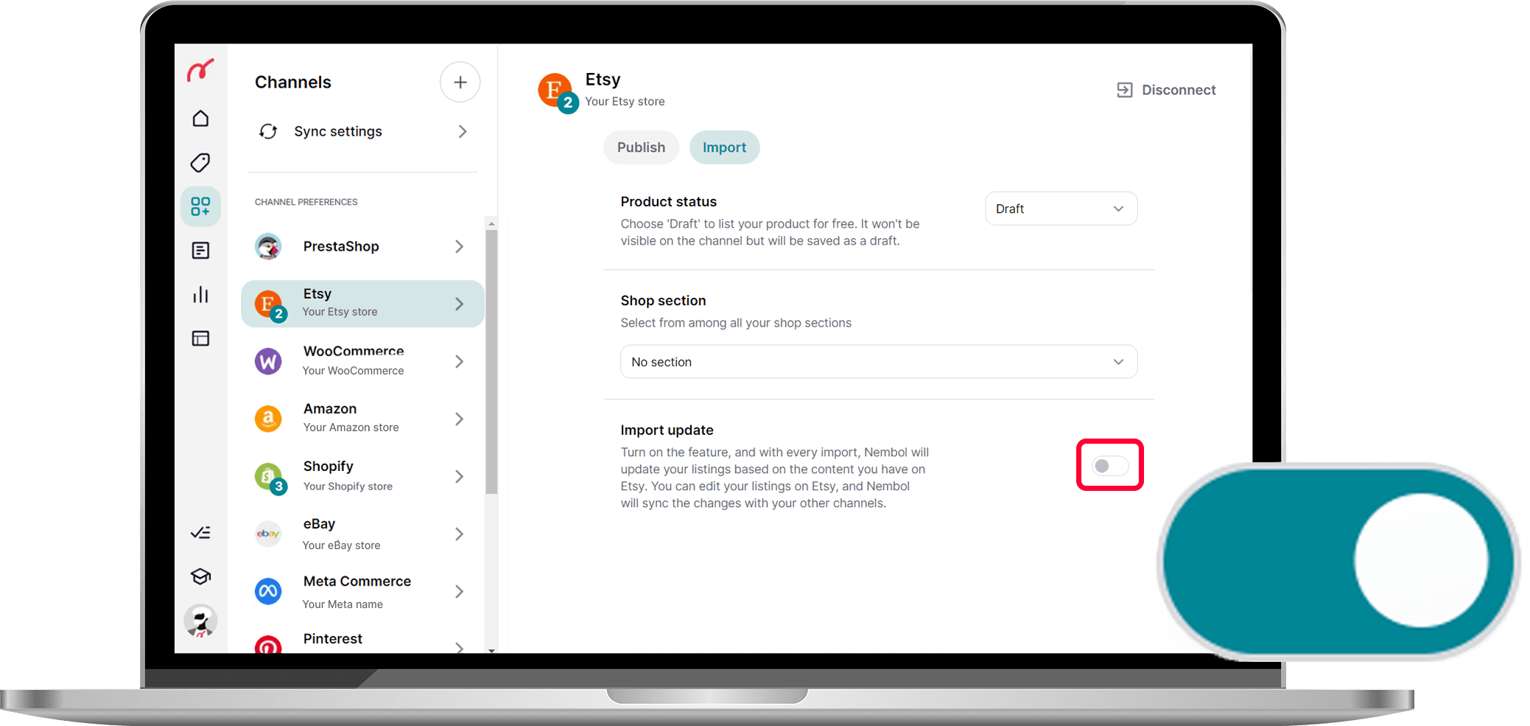Click the PrestaShop channel logo
This screenshot has height=726, width=1530.
click(x=268, y=246)
